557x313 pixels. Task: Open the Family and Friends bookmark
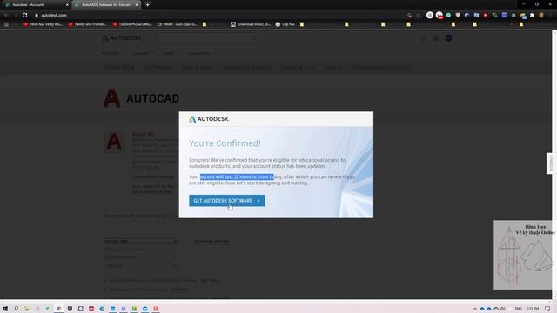pyautogui.click(x=87, y=24)
